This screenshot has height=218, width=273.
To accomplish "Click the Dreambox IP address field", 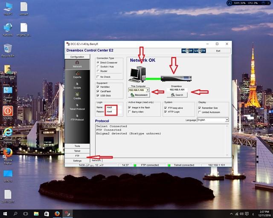I will pos(177,90).
